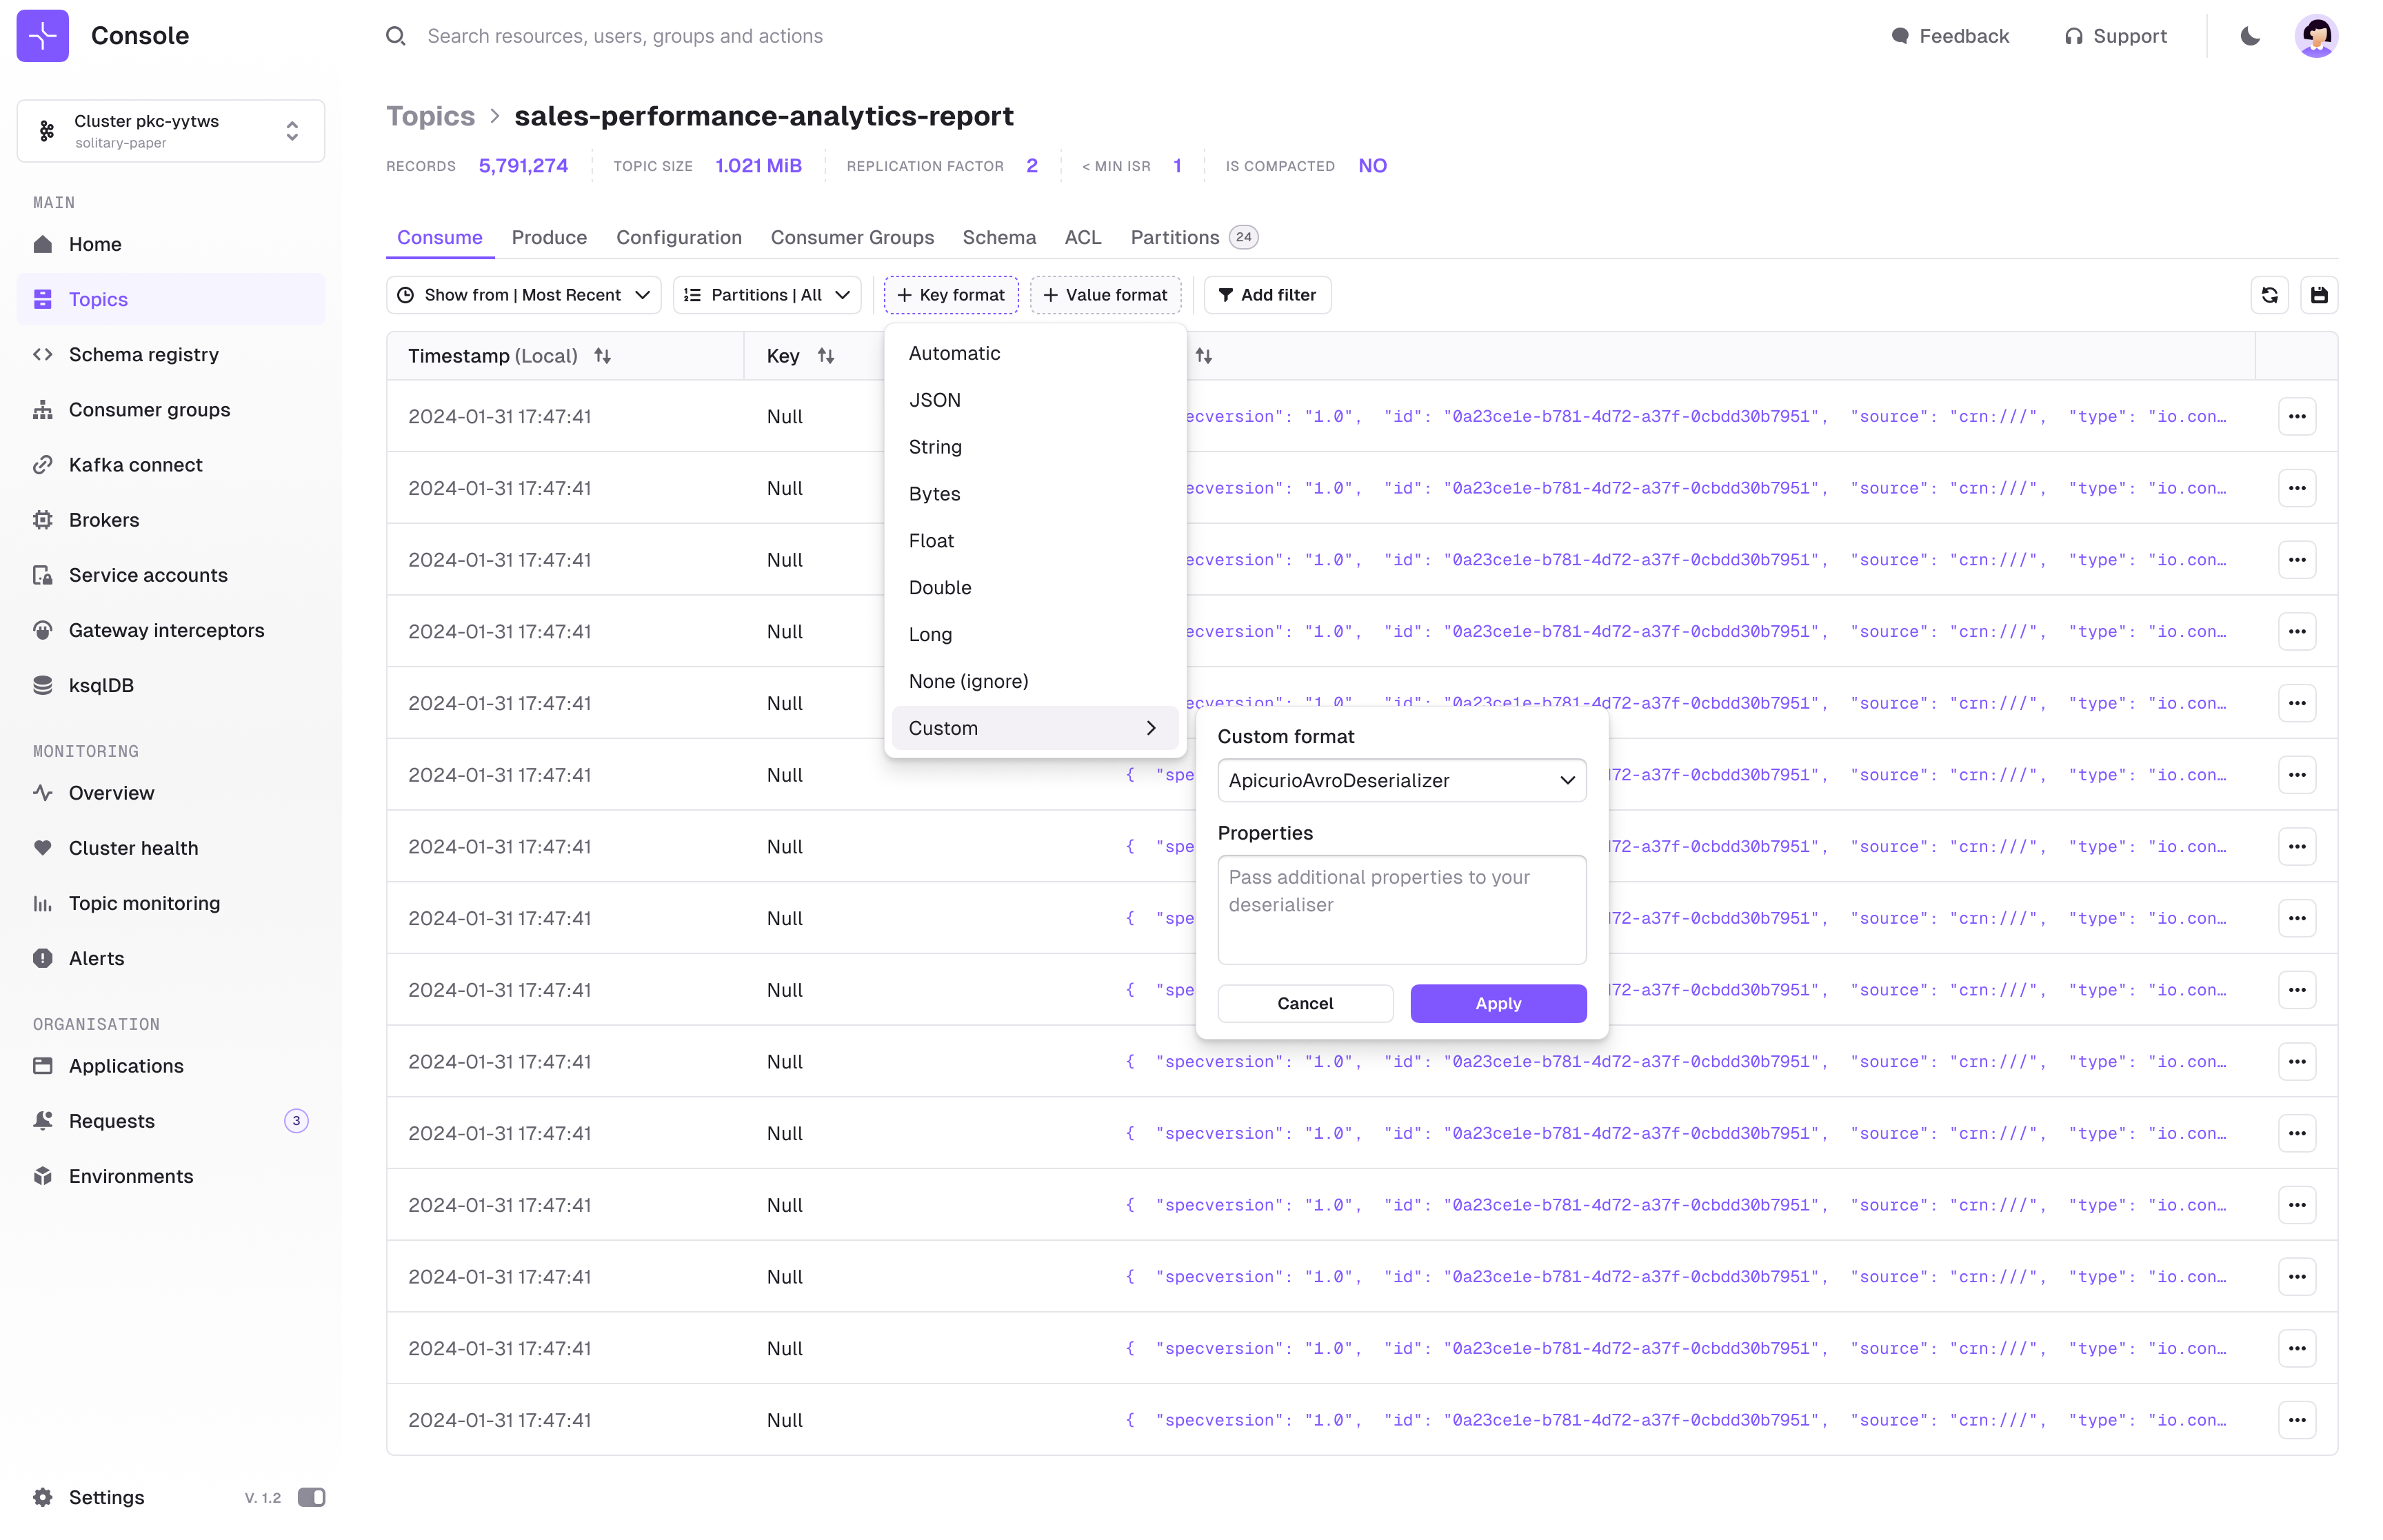This screenshot has width=2383, height=1540.
Task: Click into the Properties text area
Action: point(1401,909)
